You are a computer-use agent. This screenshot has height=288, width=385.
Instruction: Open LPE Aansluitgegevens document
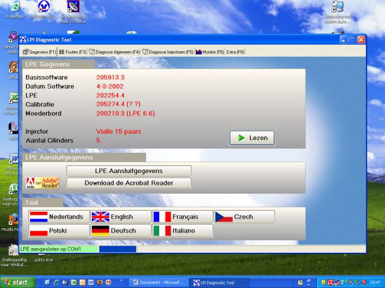click(x=129, y=171)
